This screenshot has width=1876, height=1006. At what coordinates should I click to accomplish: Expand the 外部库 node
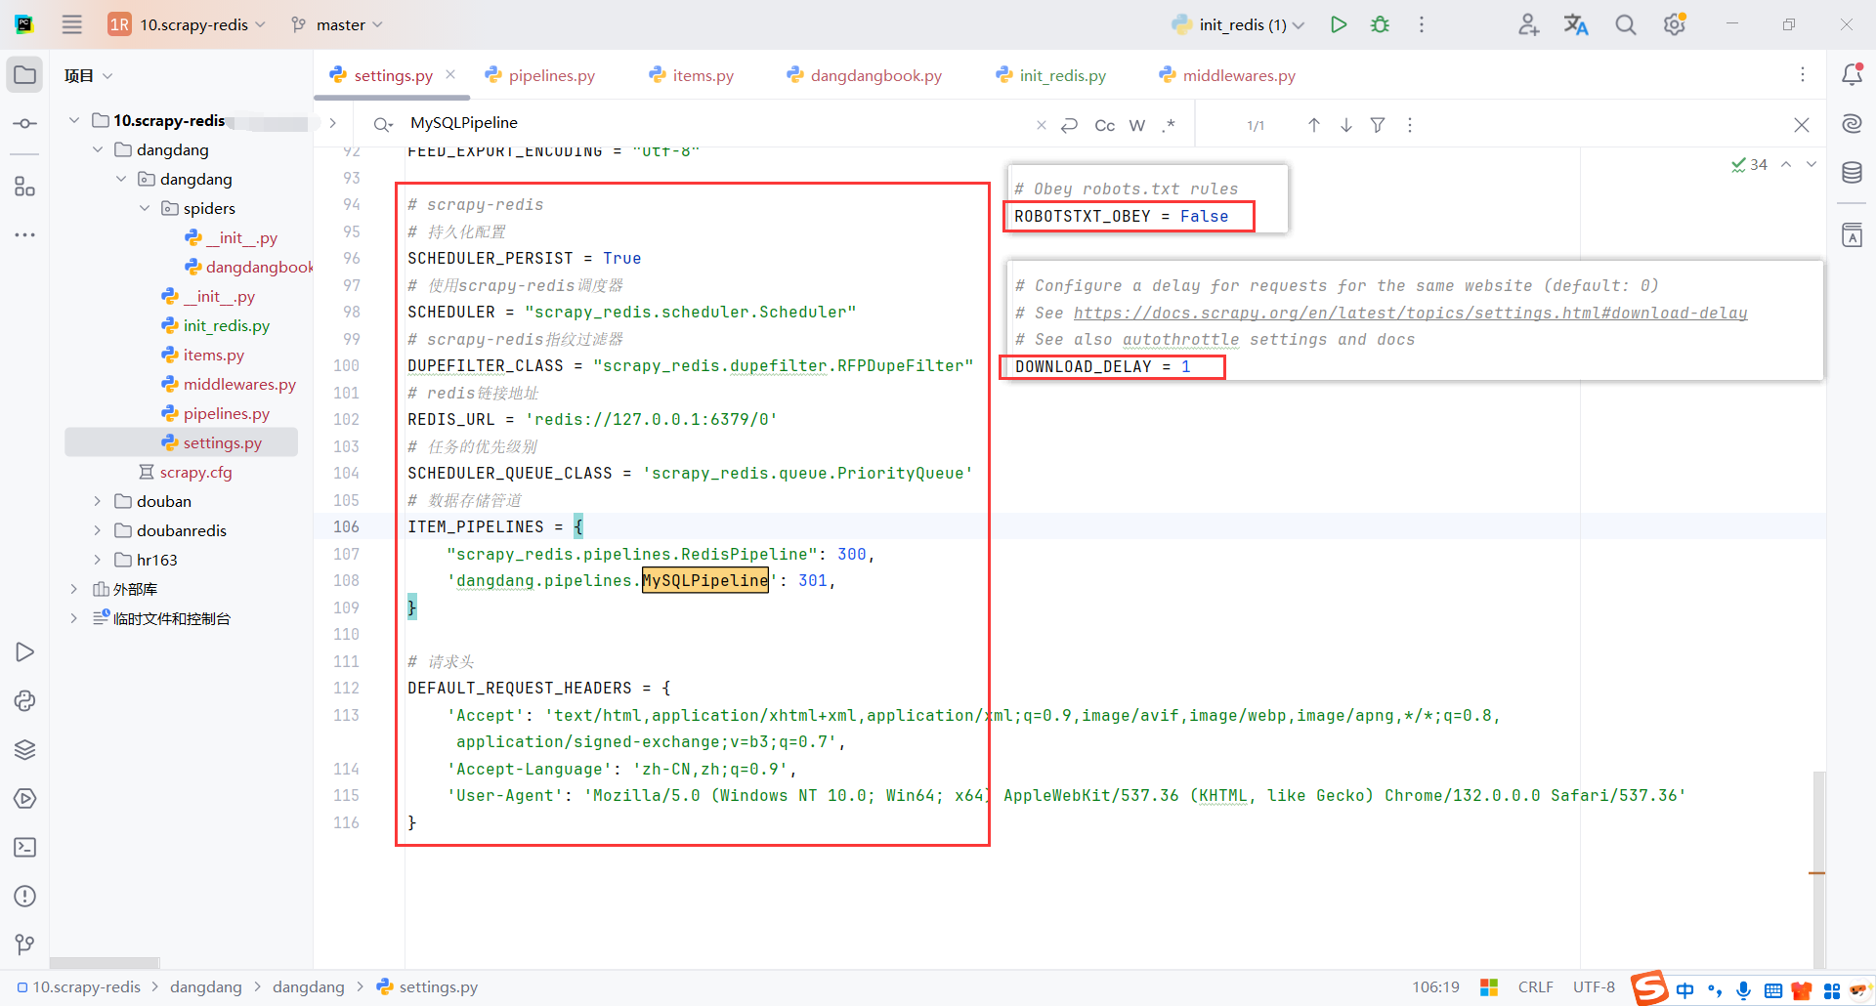[x=74, y=589]
